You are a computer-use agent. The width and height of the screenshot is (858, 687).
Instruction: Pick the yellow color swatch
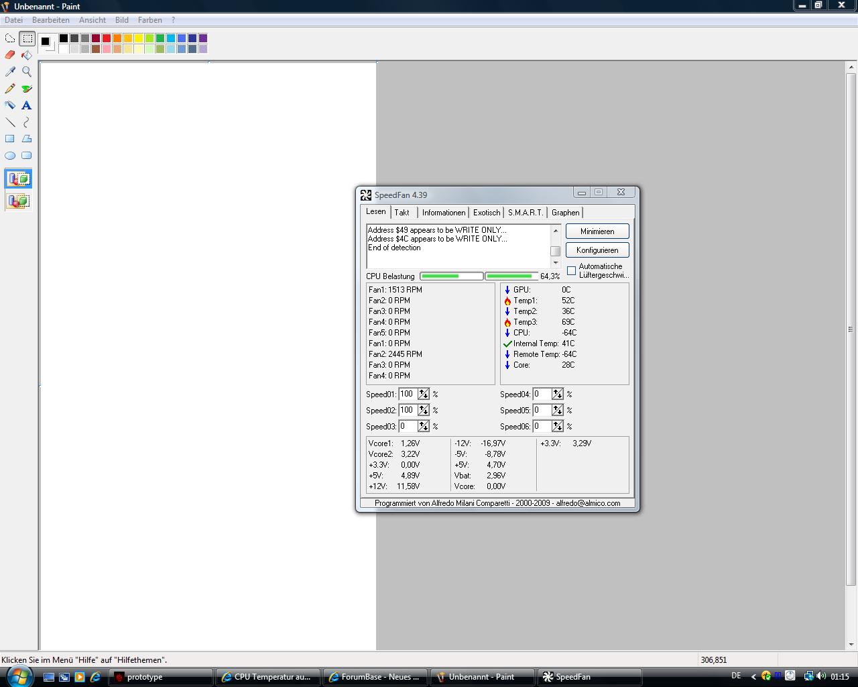139,38
